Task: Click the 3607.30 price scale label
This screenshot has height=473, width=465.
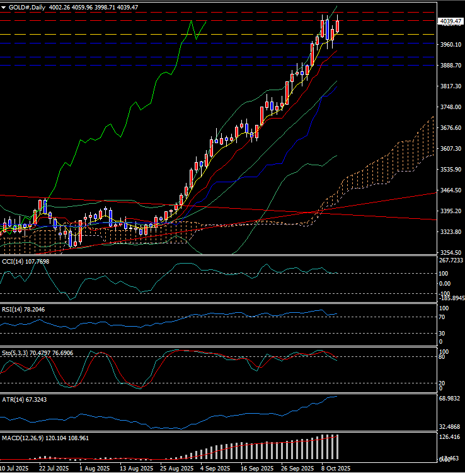Action: 448,149
